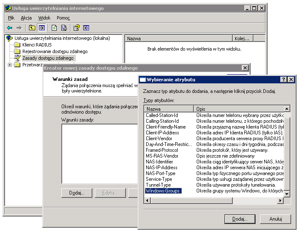299x231 pixels.
Task: Go up one level using folder icon
Action: coord(32,28)
